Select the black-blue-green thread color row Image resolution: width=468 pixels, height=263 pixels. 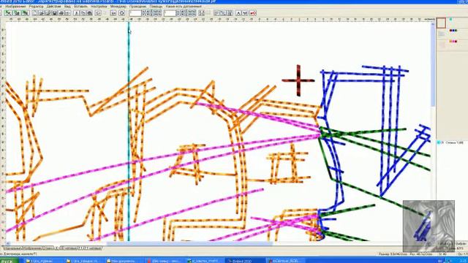[453, 31]
